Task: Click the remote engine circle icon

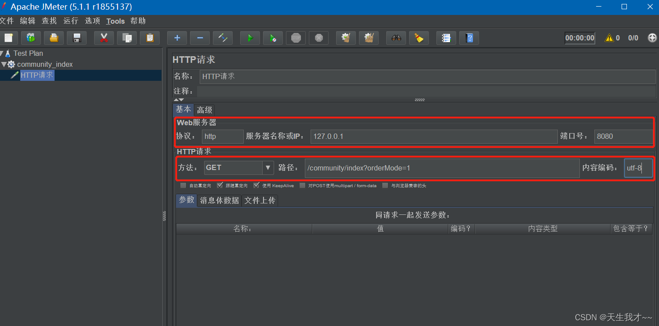Action: click(x=652, y=38)
